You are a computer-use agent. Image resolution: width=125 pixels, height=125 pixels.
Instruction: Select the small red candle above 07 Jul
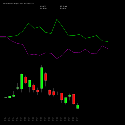(38, 91)
